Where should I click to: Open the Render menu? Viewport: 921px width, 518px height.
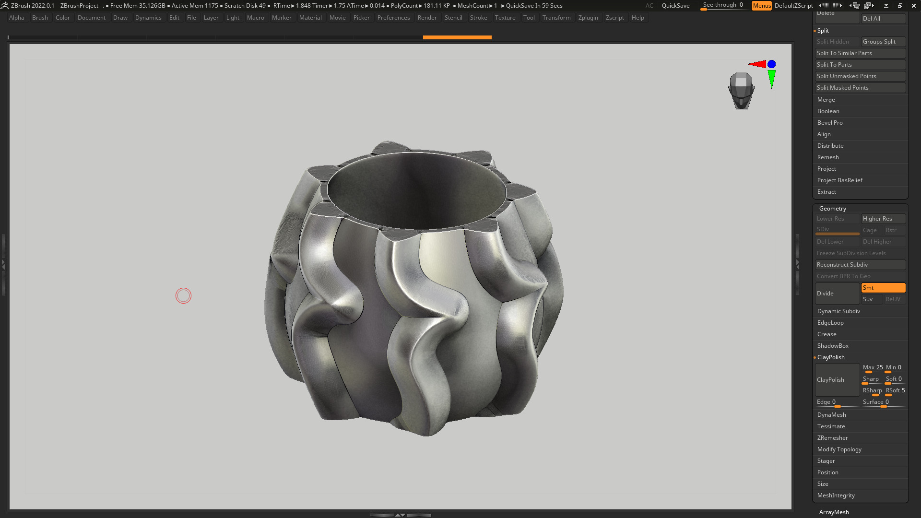pos(427,18)
